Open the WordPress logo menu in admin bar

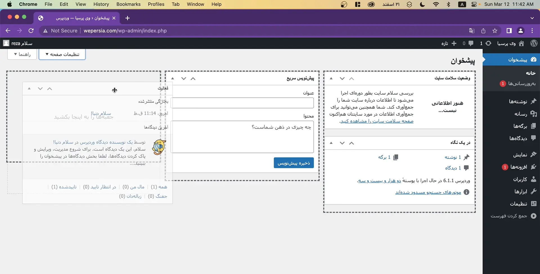click(534, 43)
